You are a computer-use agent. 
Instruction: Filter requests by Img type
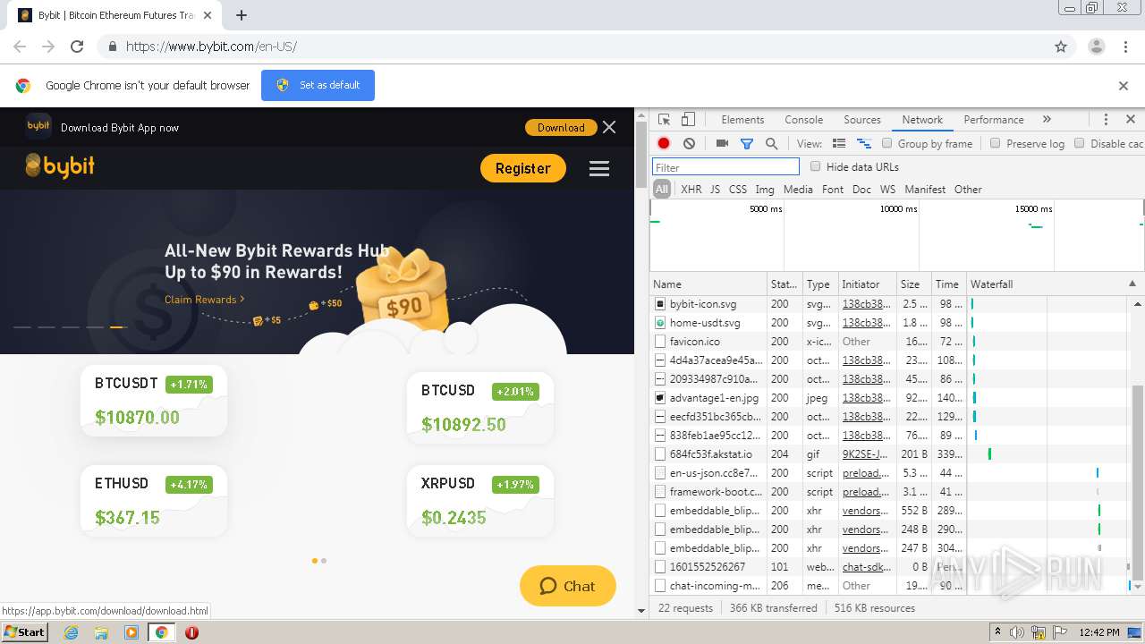tap(764, 190)
